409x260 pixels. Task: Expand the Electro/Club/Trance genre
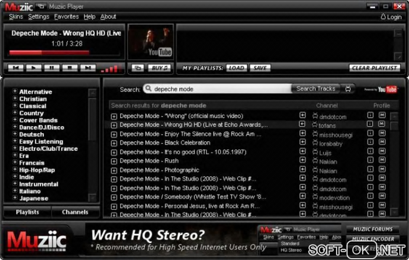tap(15, 148)
